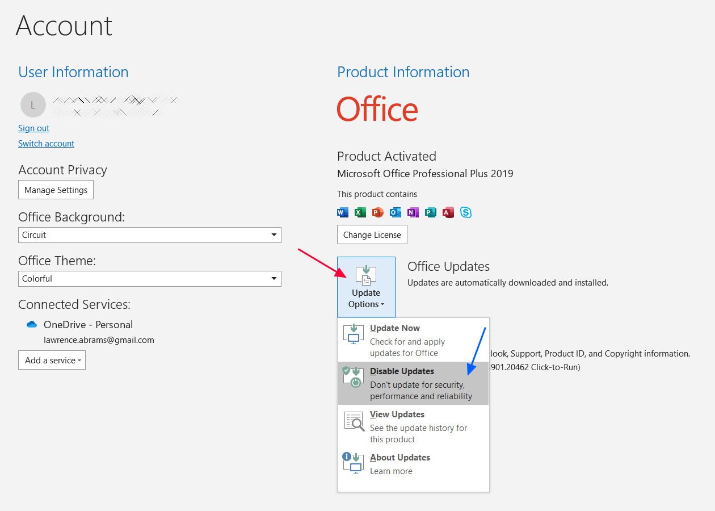
Task: Click the Skype app icon
Action: pos(466,213)
